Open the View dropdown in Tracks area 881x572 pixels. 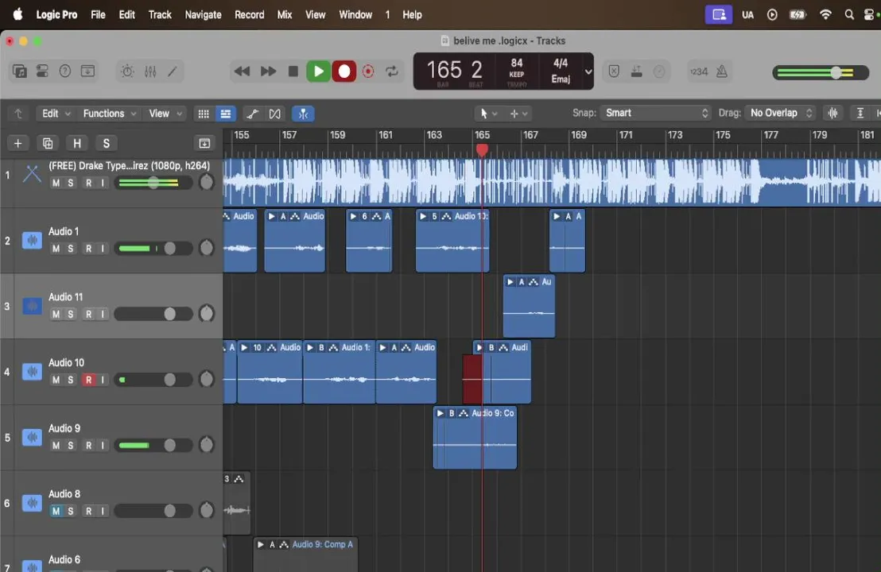tap(165, 114)
